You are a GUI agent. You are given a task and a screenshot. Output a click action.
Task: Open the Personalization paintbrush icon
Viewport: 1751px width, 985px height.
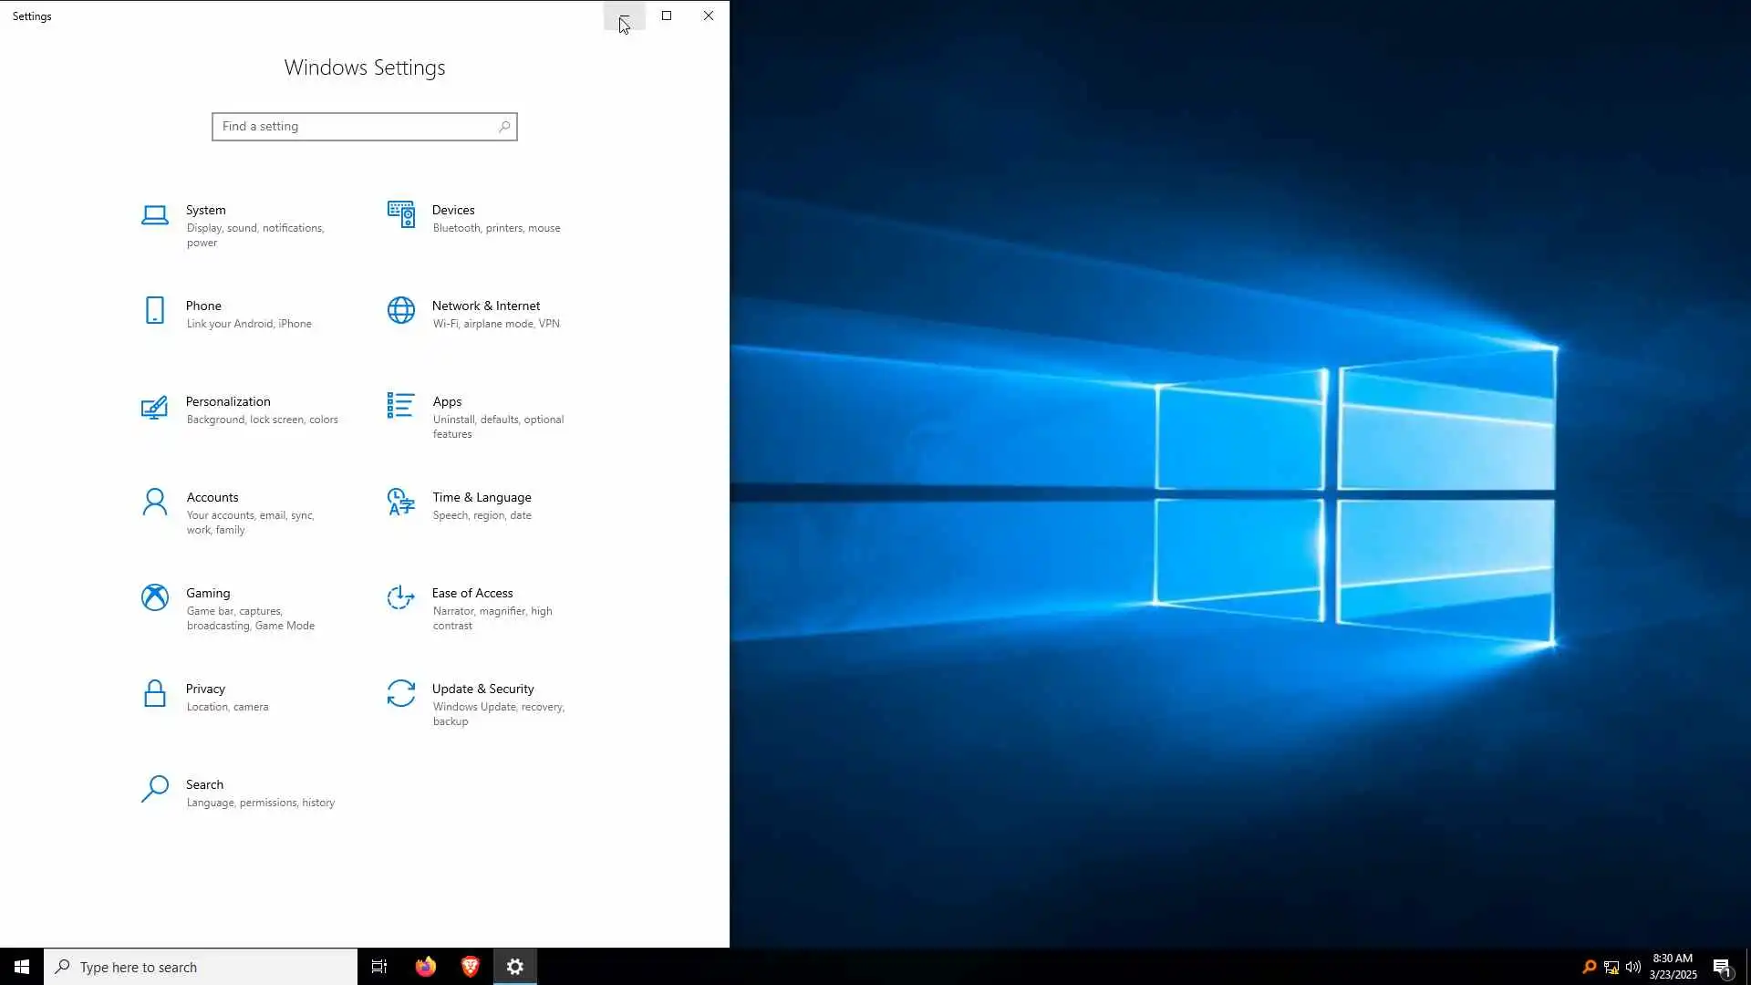pos(155,407)
